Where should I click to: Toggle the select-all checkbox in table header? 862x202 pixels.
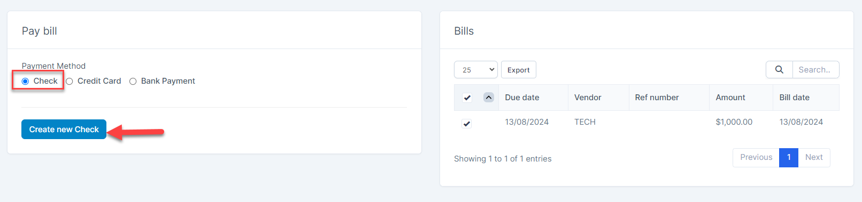[x=467, y=98]
